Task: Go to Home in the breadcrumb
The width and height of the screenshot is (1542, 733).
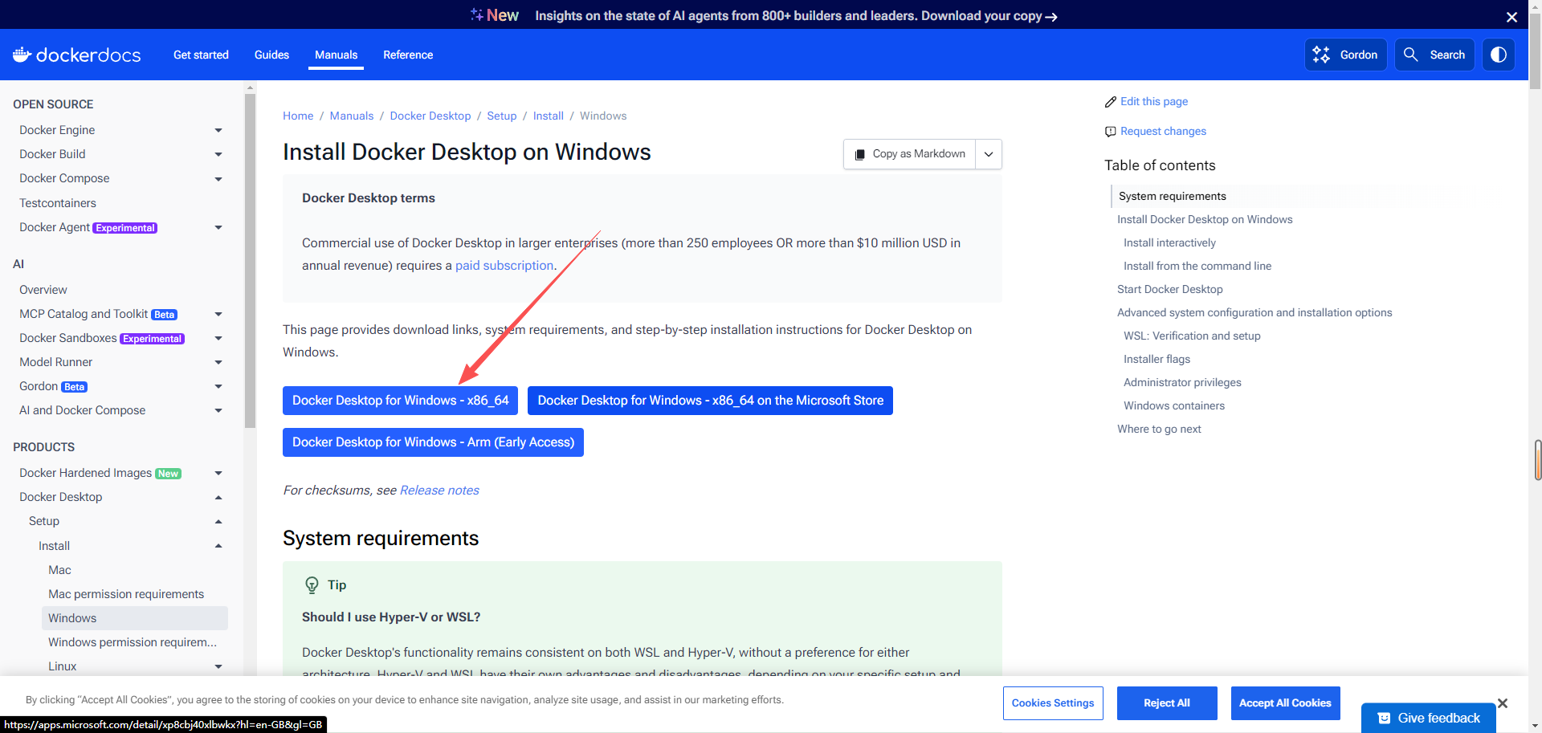Action: [x=298, y=116]
